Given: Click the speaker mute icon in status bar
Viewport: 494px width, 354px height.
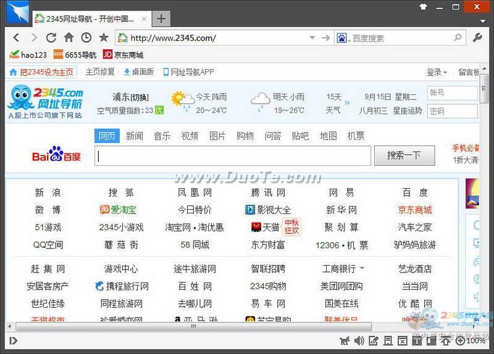Looking at the screenshot, I should [359, 340].
